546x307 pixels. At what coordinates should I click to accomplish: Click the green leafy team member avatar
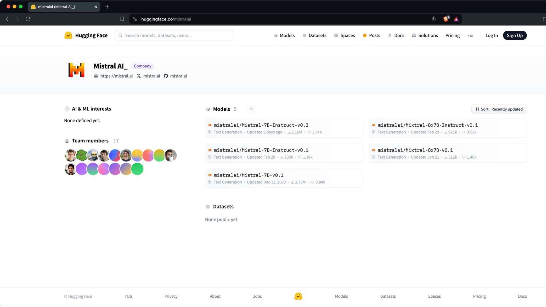[x=81, y=155]
